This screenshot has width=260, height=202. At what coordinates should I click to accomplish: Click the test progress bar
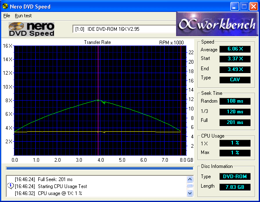tap(100, 168)
